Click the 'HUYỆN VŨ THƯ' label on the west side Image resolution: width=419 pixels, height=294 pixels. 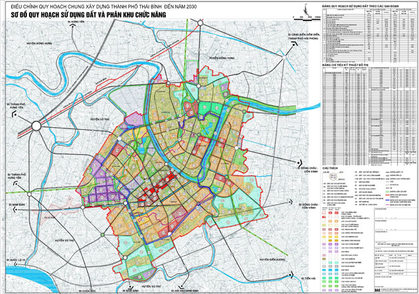(99, 119)
